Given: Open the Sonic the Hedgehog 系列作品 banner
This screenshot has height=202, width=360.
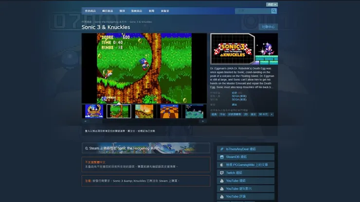Looking at the screenshot, I should [x=146, y=148].
